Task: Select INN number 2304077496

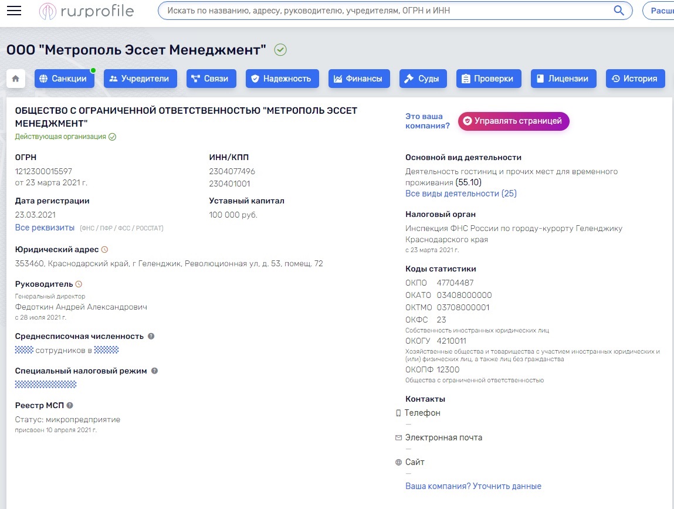Action: pos(232,171)
